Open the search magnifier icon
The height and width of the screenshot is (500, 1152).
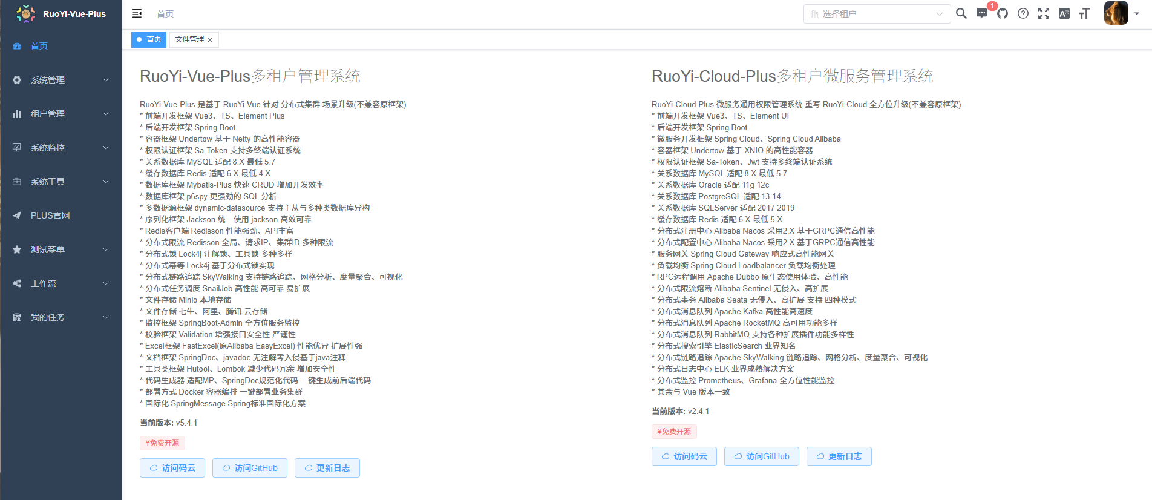point(961,13)
